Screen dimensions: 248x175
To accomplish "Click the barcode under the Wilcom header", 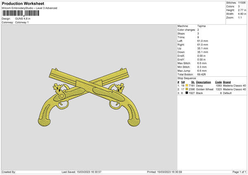I will [21, 13].
